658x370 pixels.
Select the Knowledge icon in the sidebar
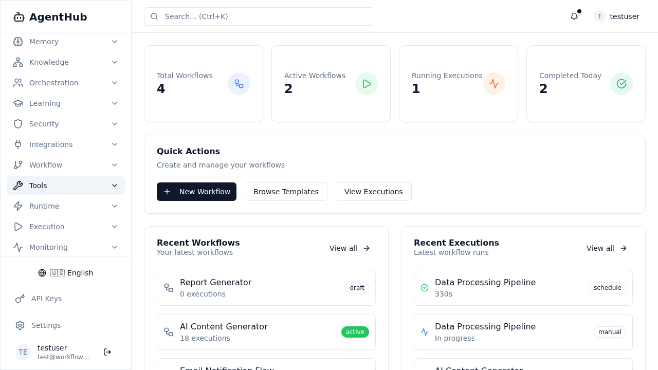point(18,62)
